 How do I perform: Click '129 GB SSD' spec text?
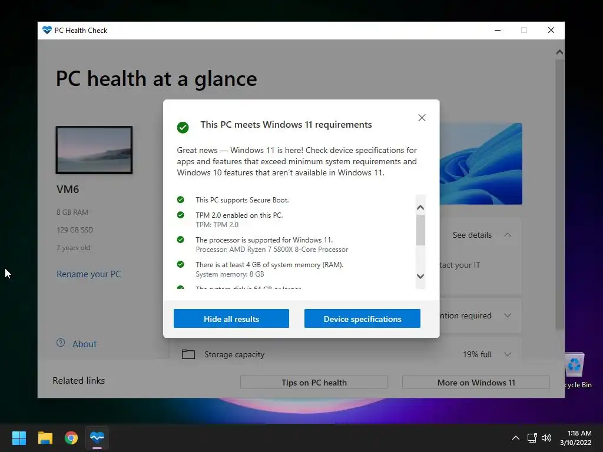point(75,230)
